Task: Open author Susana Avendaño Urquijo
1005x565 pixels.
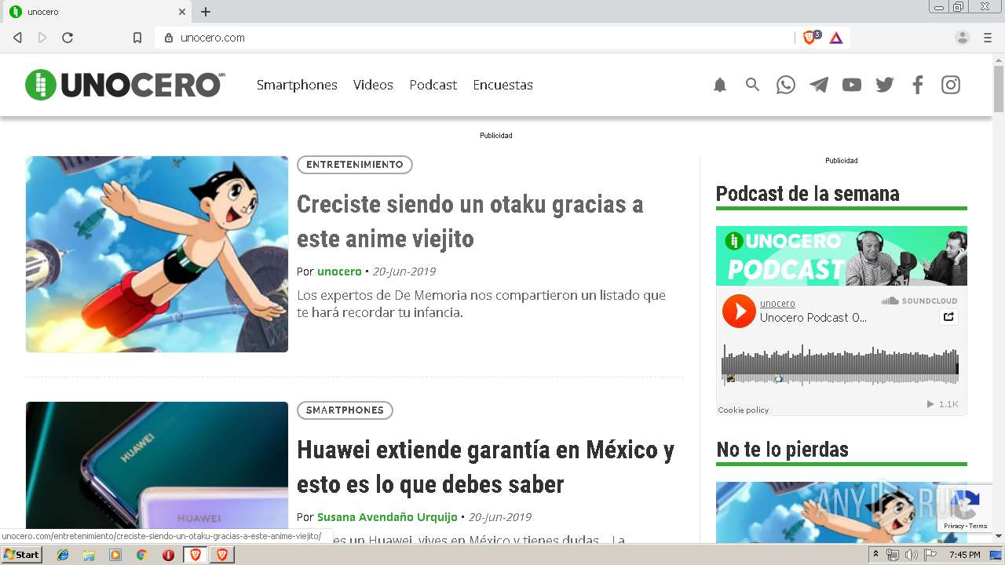Action: point(387,517)
